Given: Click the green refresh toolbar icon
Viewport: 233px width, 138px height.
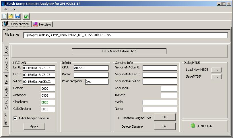Looking at the screenshot, I should coord(26,16).
